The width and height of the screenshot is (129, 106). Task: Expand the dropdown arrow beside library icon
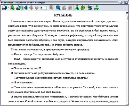8,8
